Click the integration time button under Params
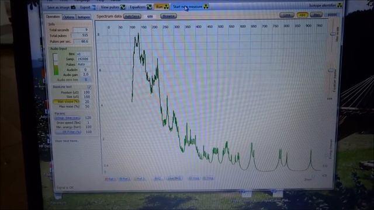 tap(68, 118)
